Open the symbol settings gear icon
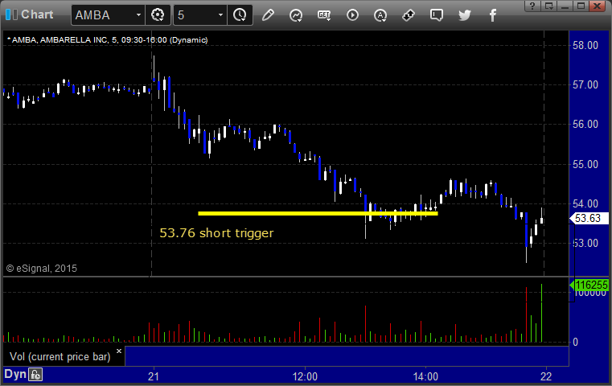 [x=158, y=15]
